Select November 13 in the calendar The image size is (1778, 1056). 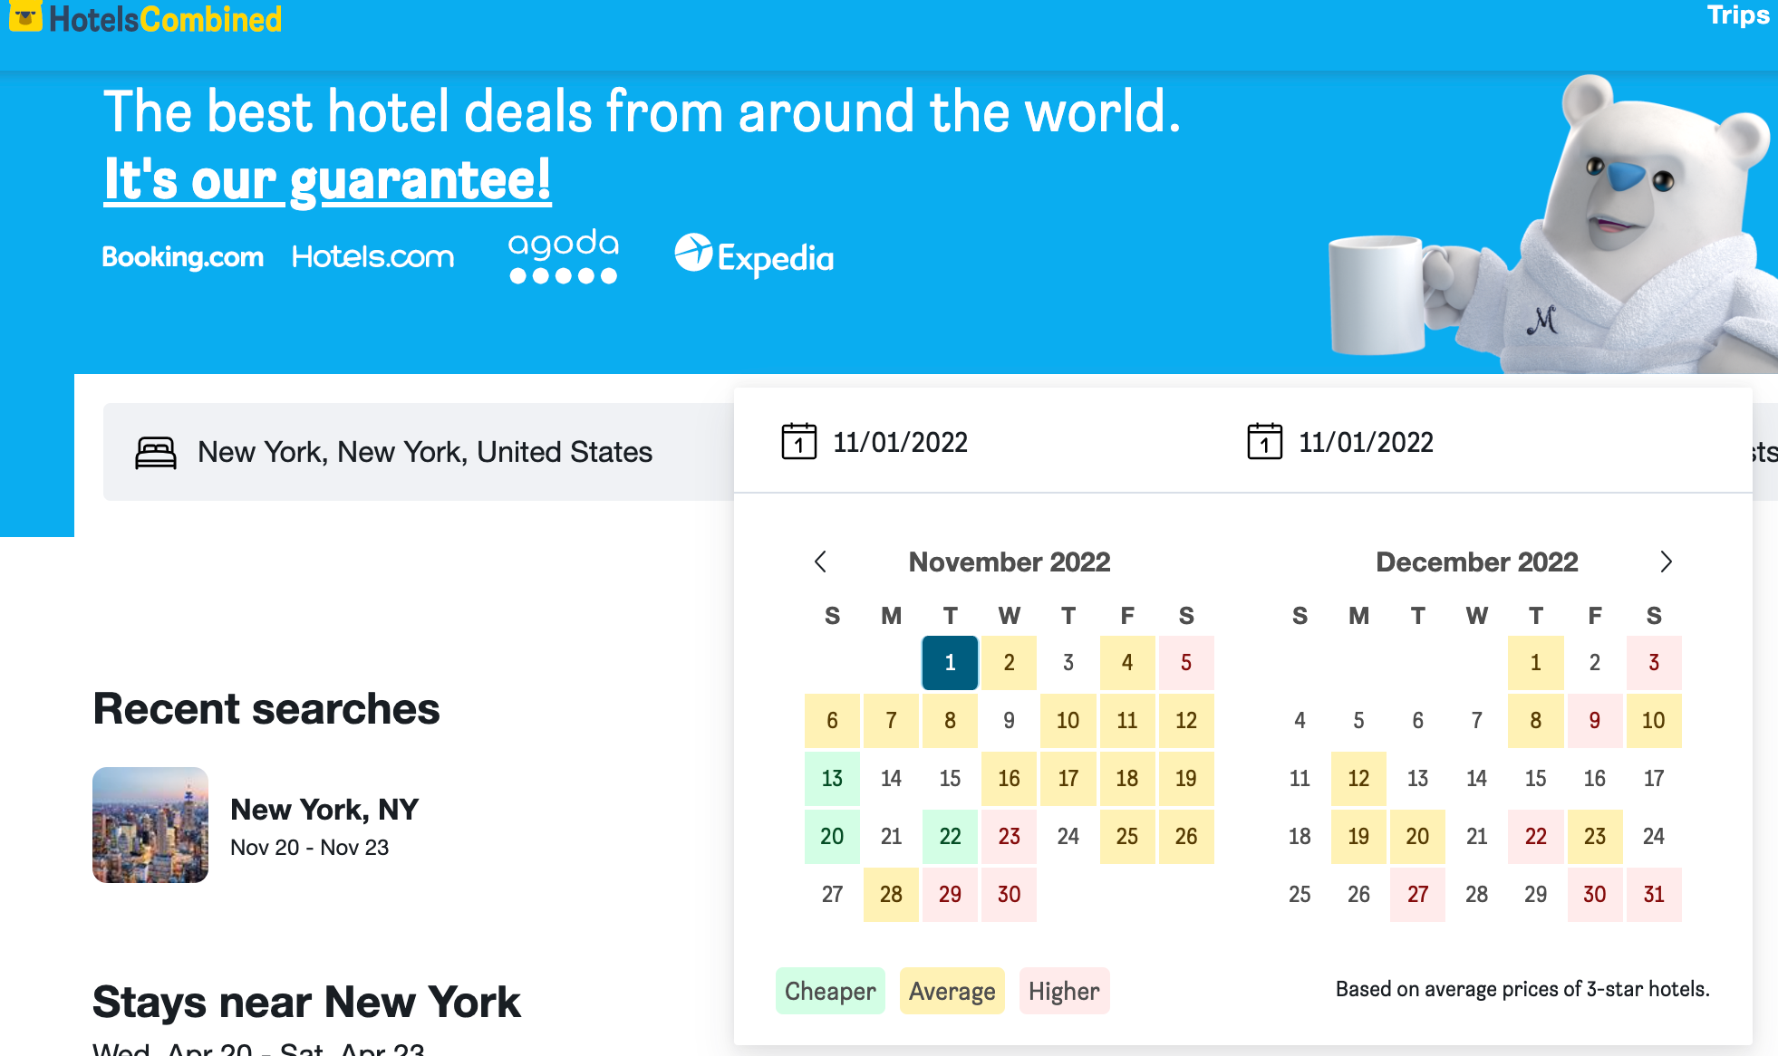[x=832, y=778]
